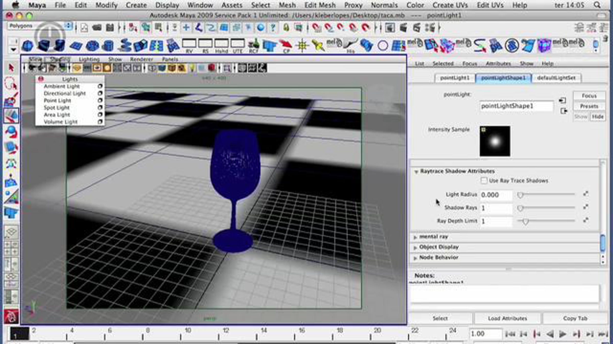
Task: Adjust the Light Radius slider
Action: pyautogui.click(x=520, y=195)
